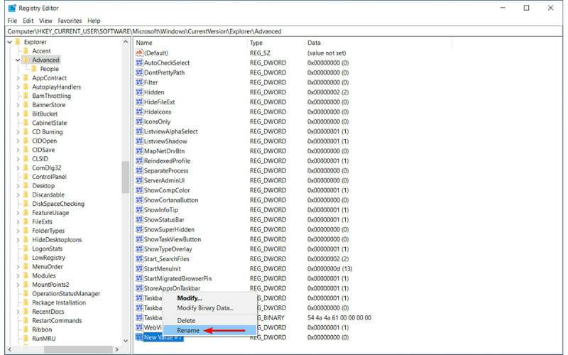The height and width of the screenshot is (355, 568).
Task: Click the HideFileExt DWORD icon
Action: (x=139, y=102)
